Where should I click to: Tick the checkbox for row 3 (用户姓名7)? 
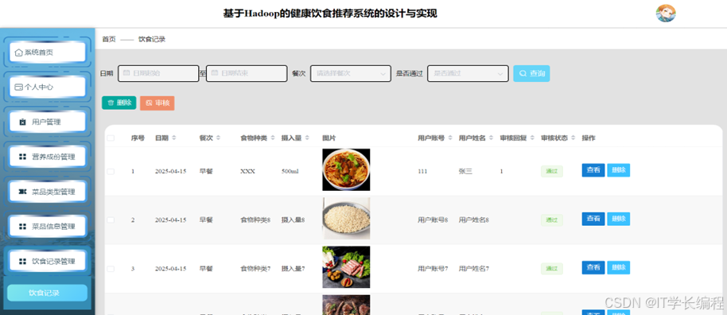111,269
